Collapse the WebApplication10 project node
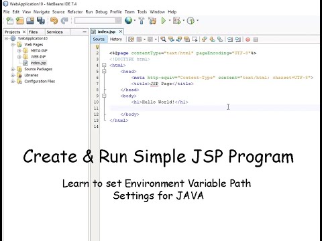This screenshot has height=241, width=322. coord(7,38)
